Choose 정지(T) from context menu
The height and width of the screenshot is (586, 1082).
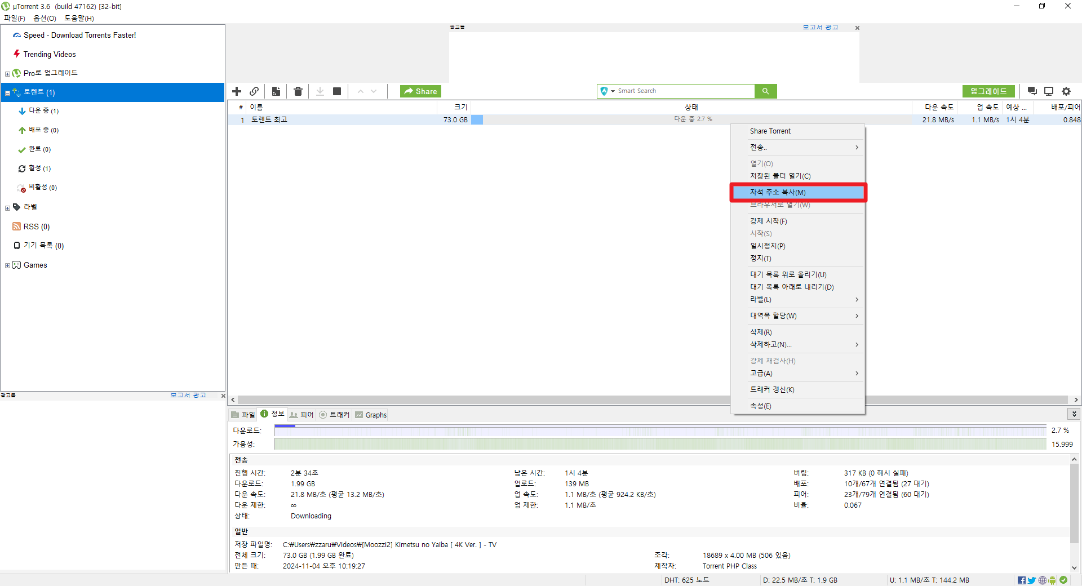797,259
